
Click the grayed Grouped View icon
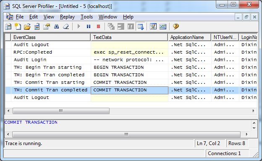pyautogui.click(x=131, y=26)
